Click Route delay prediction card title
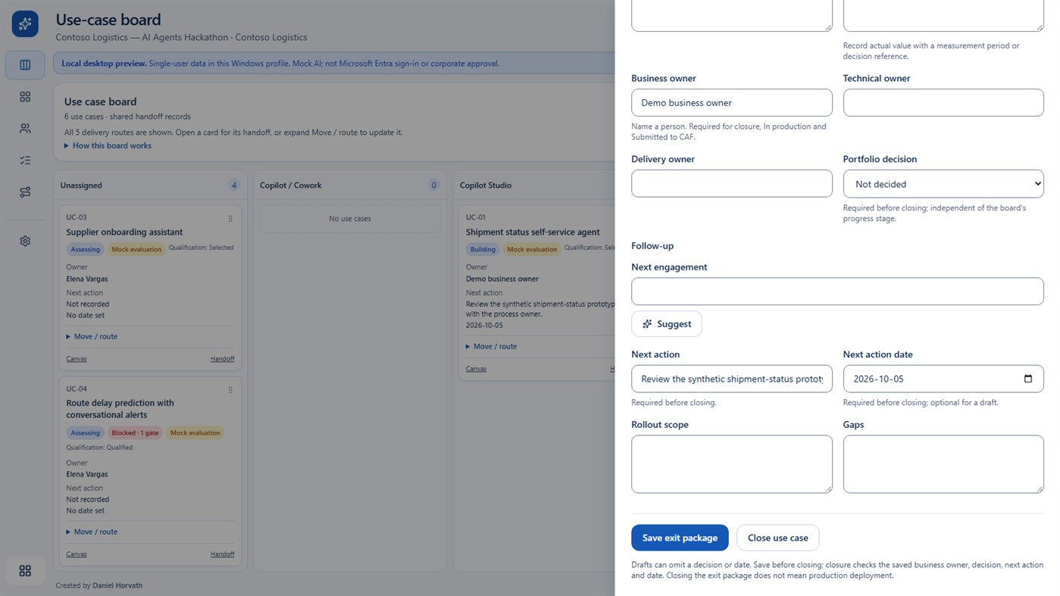Screen dimensions: 1060x596 (x=120, y=409)
